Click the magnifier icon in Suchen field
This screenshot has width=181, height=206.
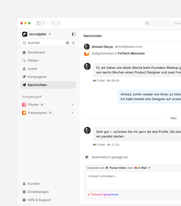pyautogui.click(x=24, y=43)
